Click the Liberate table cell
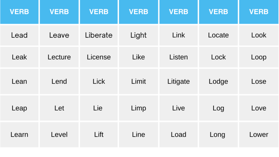Screen dimensions: 279x157 [99, 35]
